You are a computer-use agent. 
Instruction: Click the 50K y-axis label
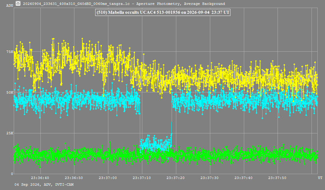click(10, 92)
